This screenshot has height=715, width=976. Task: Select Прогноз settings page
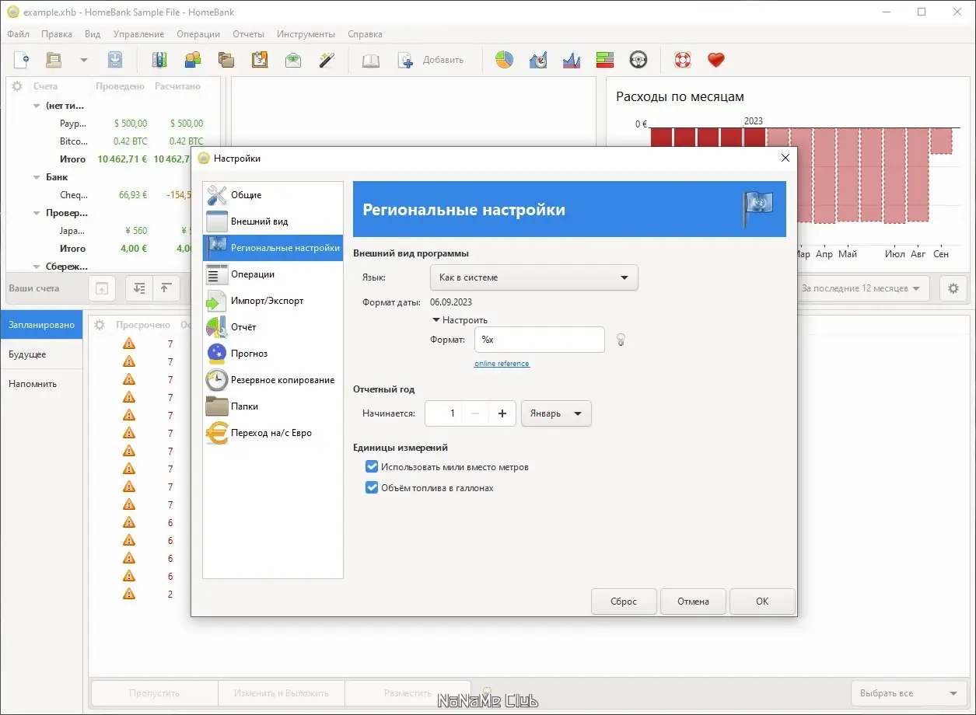click(273, 354)
